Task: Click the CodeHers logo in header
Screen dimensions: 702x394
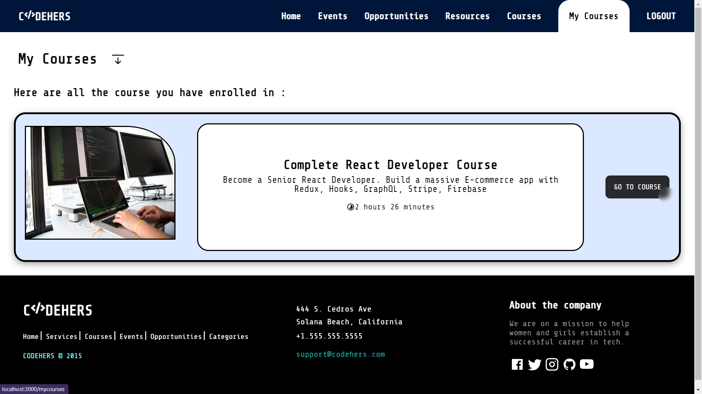Action: click(45, 16)
